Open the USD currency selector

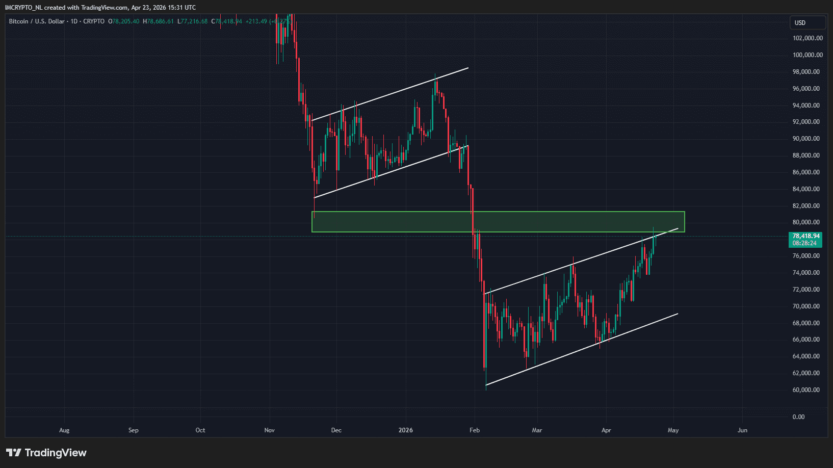[807, 22]
